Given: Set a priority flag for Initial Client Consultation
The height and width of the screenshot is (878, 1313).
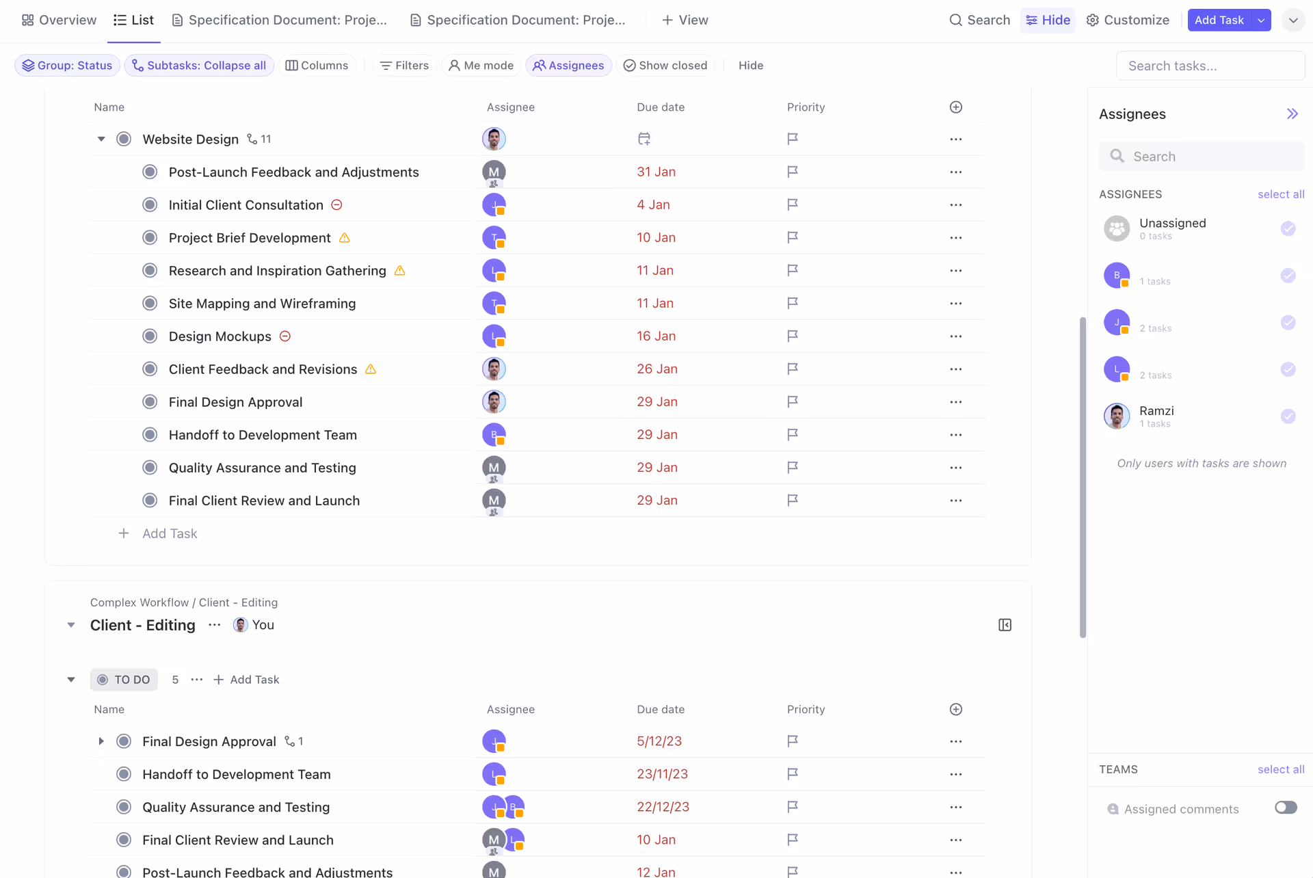Looking at the screenshot, I should [793, 204].
